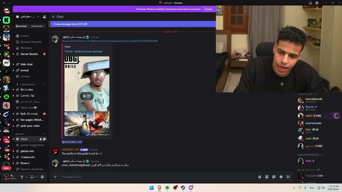The image size is (342, 192).
Task: Add channel to general category
Action: click(x=44, y=134)
